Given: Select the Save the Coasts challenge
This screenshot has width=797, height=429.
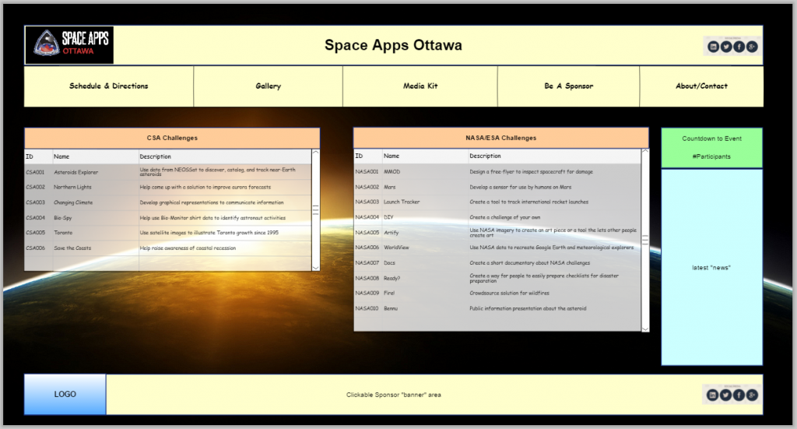Looking at the screenshot, I should pos(72,248).
